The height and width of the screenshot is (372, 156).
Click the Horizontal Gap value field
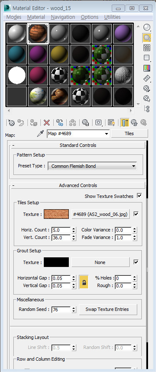click(x=61, y=278)
